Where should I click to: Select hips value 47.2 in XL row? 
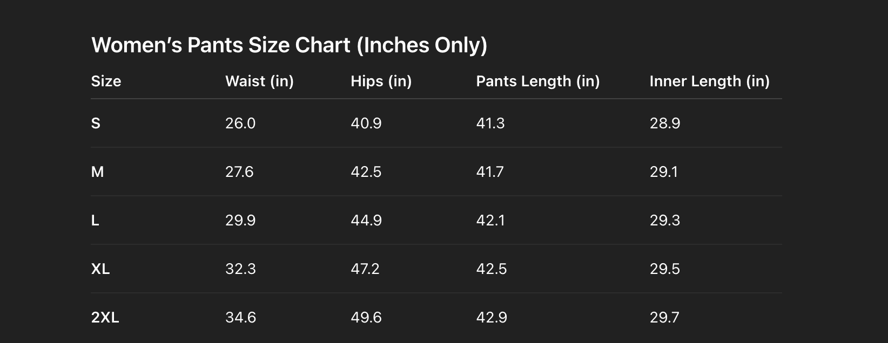point(365,269)
